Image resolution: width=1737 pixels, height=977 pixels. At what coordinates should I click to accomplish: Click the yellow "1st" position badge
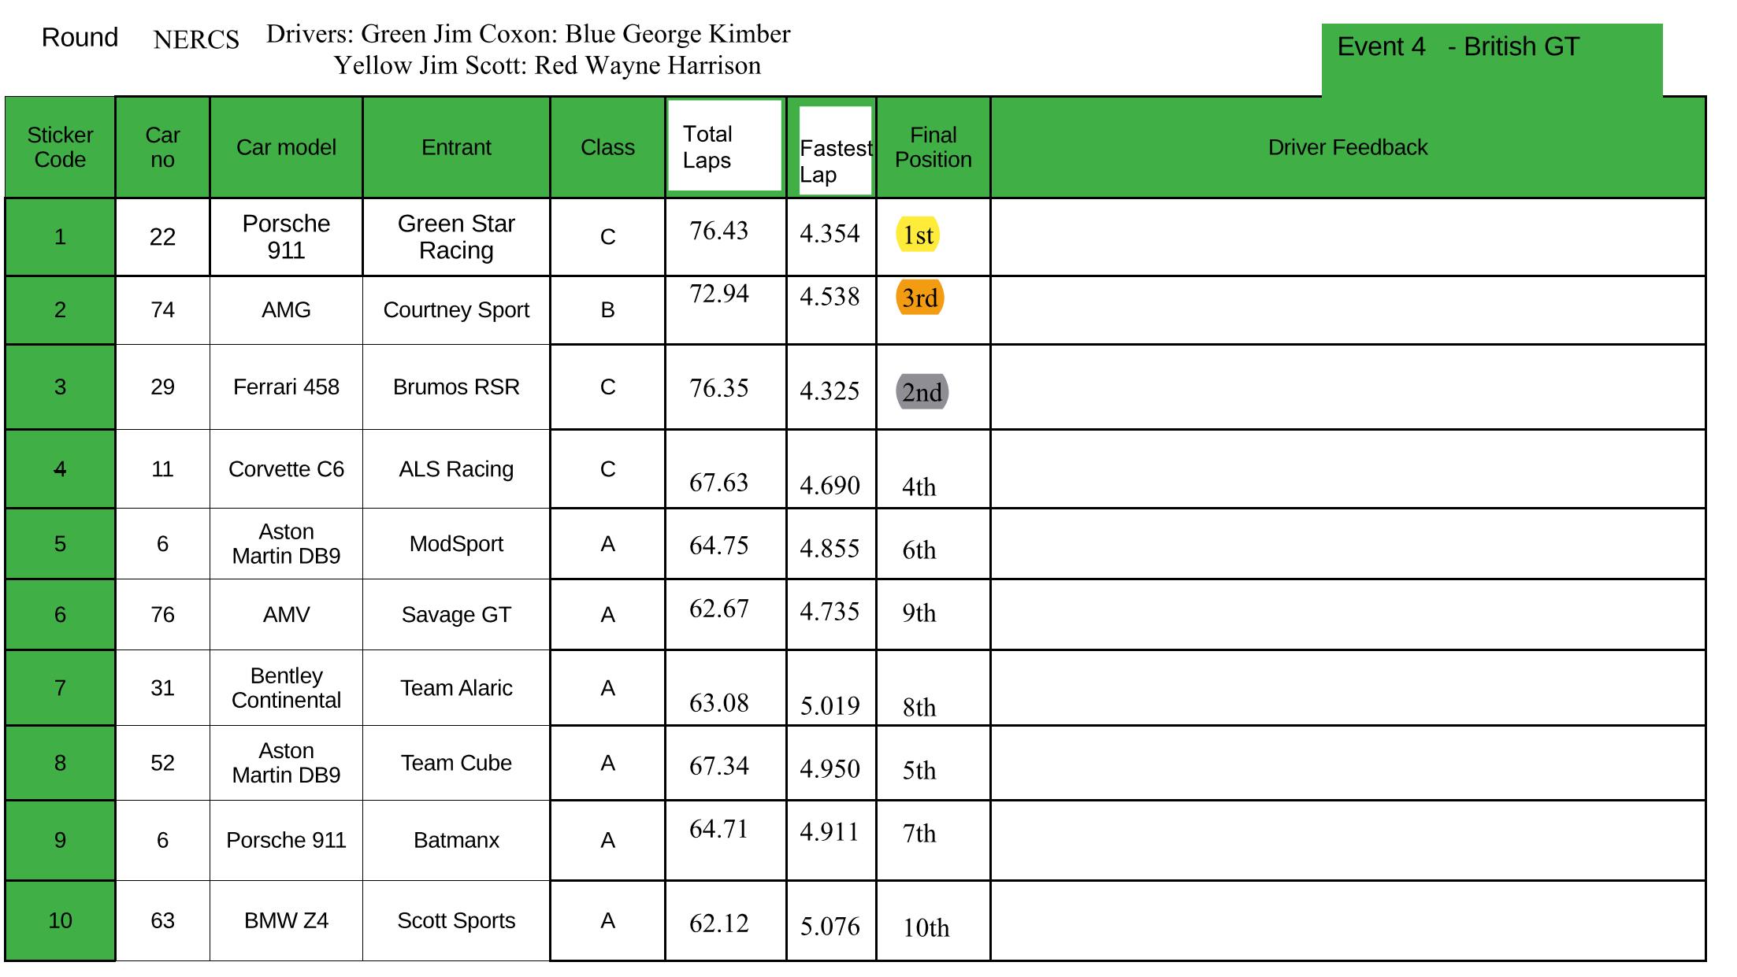pyautogui.click(x=918, y=235)
